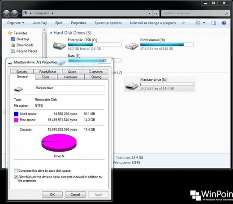Viewport: 233px width, 204px height.
Task: Expand the breadcrumb arrow before Computer
Action: 30,13
